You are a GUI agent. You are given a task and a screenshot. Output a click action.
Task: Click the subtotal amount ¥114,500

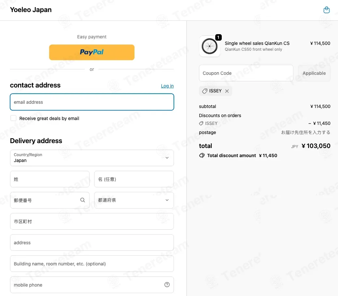click(320, 106)
